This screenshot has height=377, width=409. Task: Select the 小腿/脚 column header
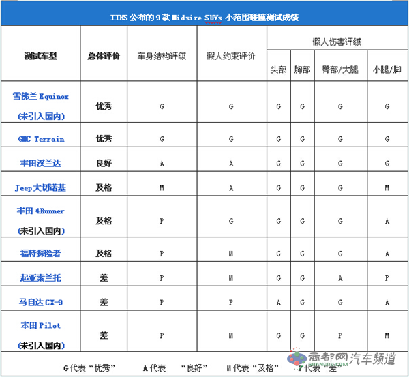tap(387, 70)
